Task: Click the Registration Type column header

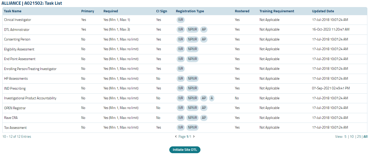Action: click(x=190, y=11)
